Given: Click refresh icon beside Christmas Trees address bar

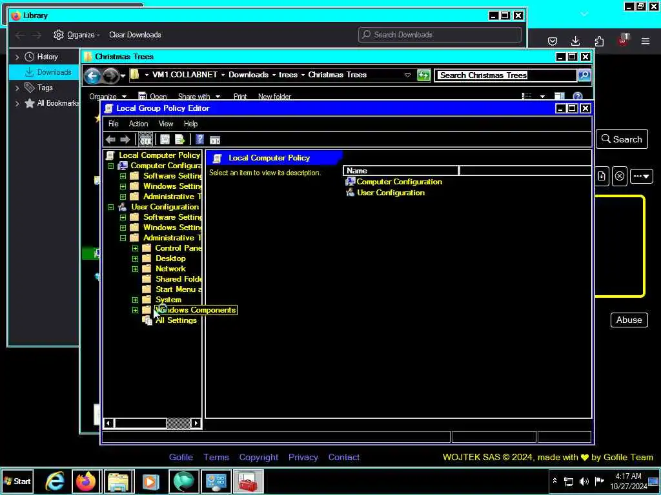Looking at the screenshot, I should click(423, 75).
